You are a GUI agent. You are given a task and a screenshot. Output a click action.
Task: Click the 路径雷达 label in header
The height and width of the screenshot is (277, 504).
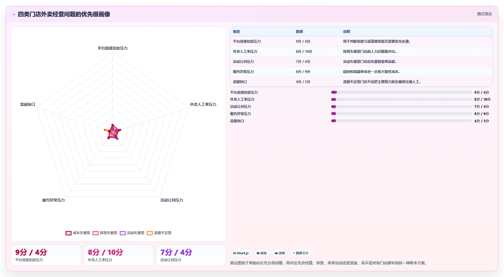click(484, 14)
